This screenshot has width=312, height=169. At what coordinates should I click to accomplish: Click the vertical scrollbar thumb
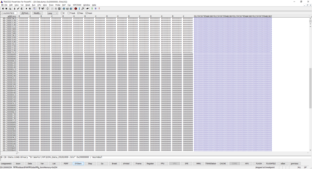tap(310, 88)
